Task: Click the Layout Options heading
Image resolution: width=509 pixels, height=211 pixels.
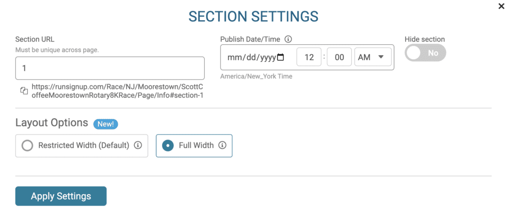Action: [52, 123]
